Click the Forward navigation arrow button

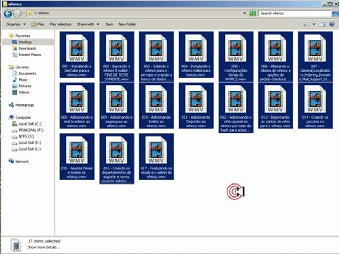click(17, 14)
